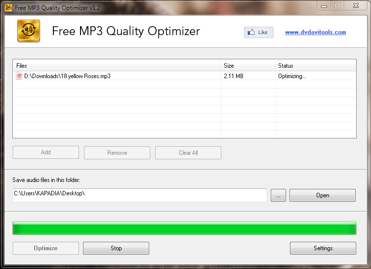This screenshot has width=371, height=269.
Task: Click the browse (...) folder button
Action: [x=278, y=195]
